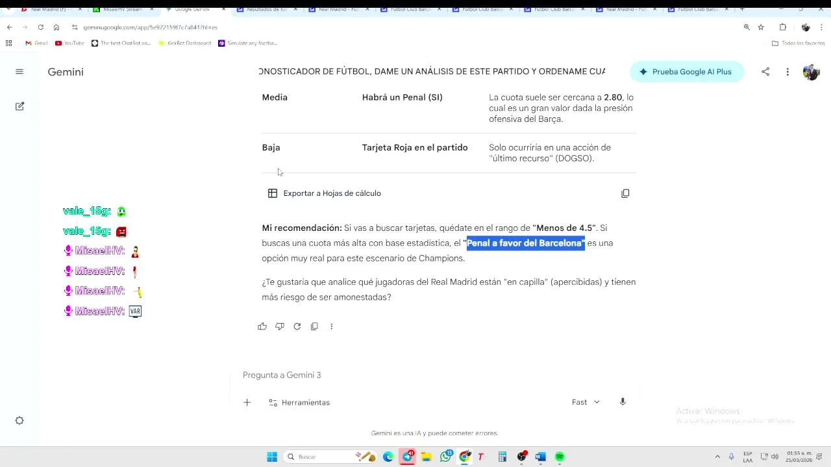The width and height of the screenshot is (831, 467).
Task: Open Microsoft Edge from the taskbar
Action: click(388, 457)
